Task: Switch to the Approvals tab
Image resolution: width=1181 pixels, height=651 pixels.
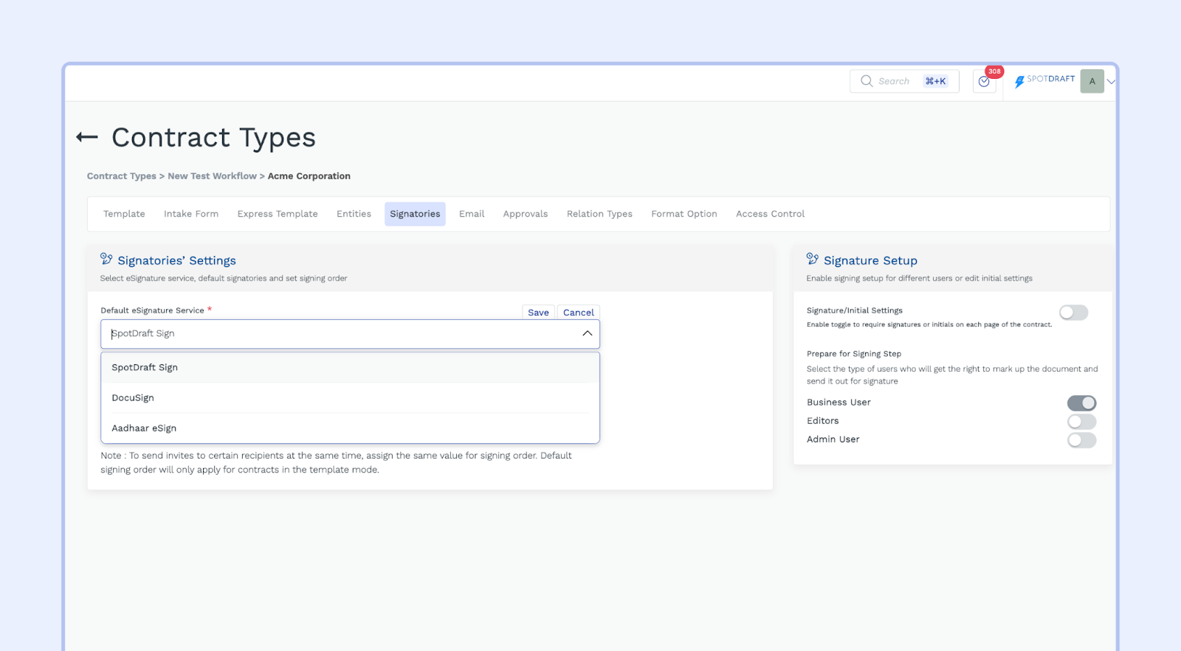Action: 526,215
